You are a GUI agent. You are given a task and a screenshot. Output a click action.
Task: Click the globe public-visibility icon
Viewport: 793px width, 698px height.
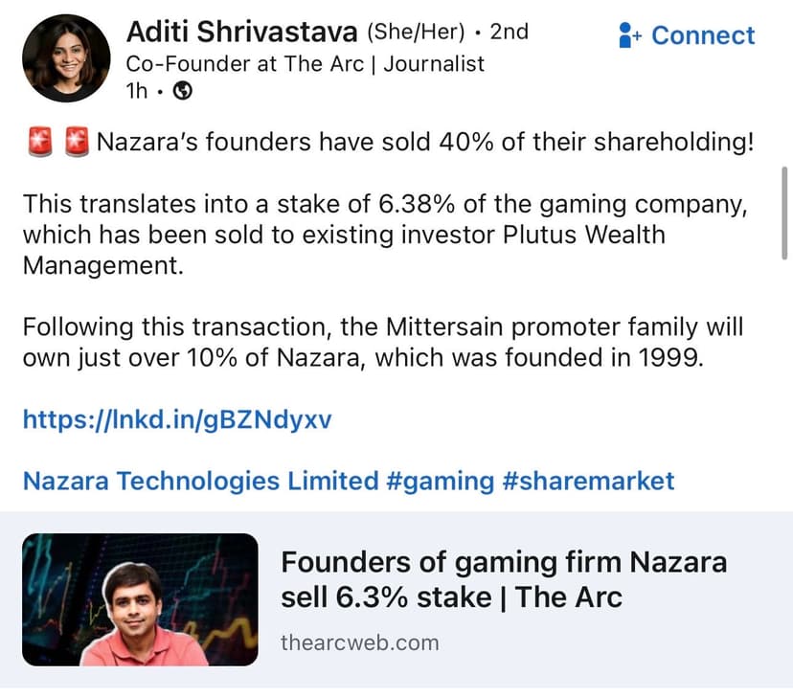tap(183, 93)
